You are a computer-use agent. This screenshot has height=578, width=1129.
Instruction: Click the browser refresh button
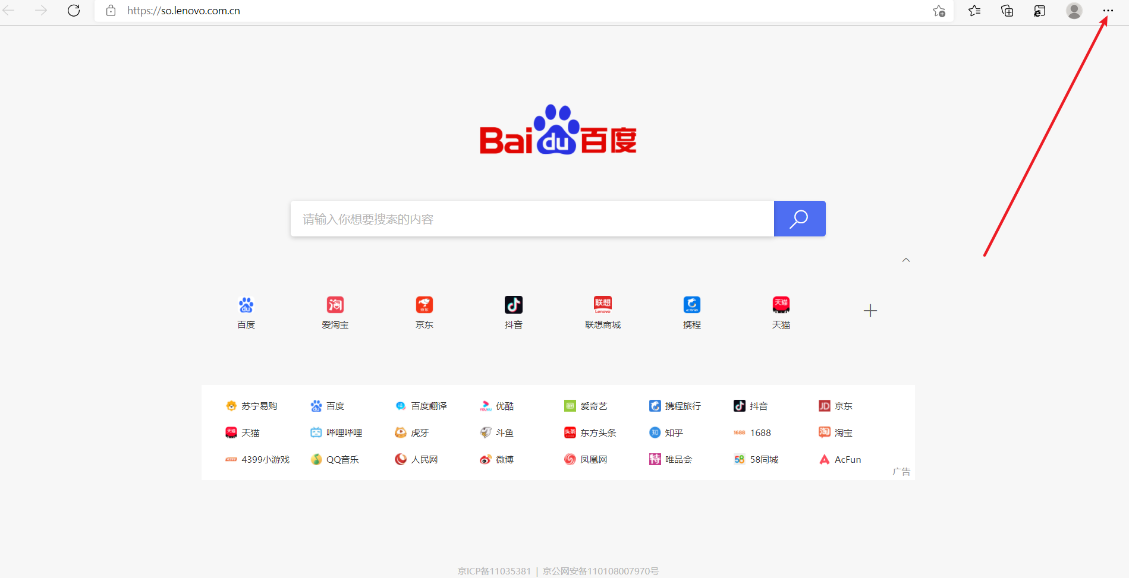[x=74, y=11]
